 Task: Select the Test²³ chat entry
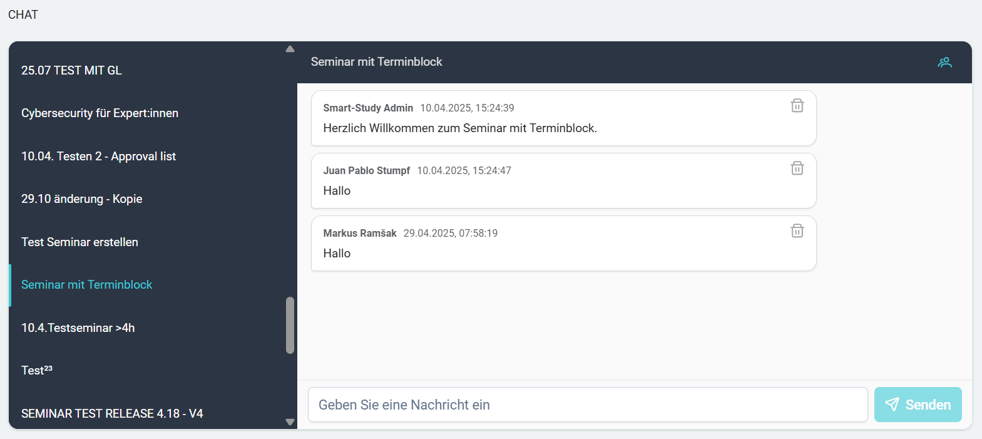point(147,371)
